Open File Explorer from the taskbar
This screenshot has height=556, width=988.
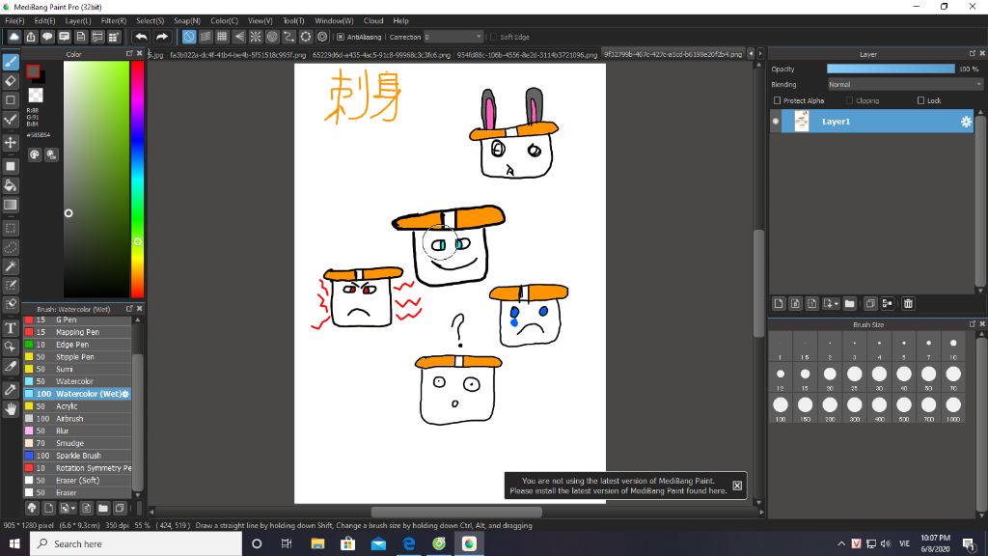tap(317, 543)
